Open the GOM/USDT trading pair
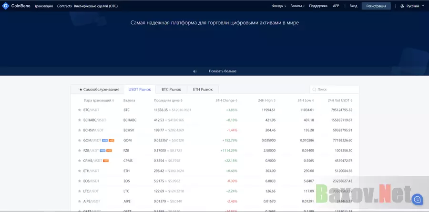The height and width of the screenshot is (212, 429). (92, 141)
